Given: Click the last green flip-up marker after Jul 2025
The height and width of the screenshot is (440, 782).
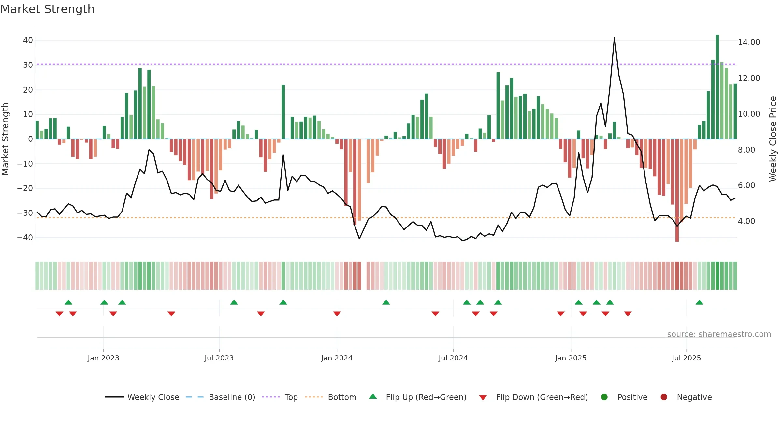Looking at the screenshot, I should [x=699, y=302].
